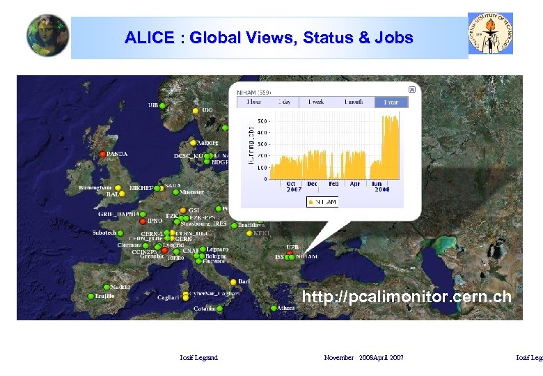Click the green Muenster marker

176,192
